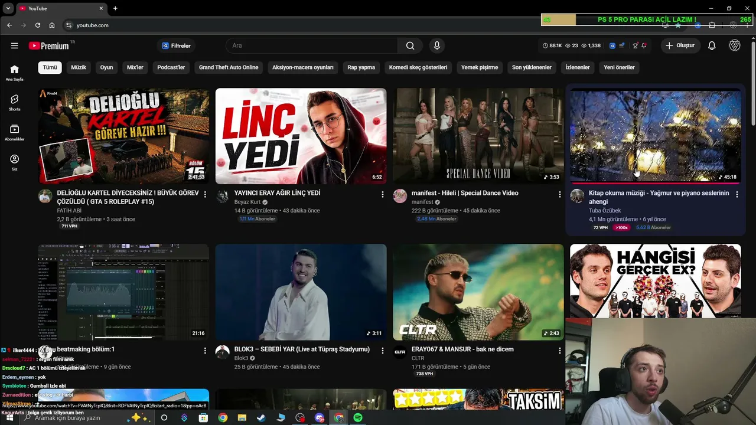Image resolution: width=756 pixels, height=425 pixels.
Task: Open the vidIQ Filtreler button
Action: coord(176,45)
